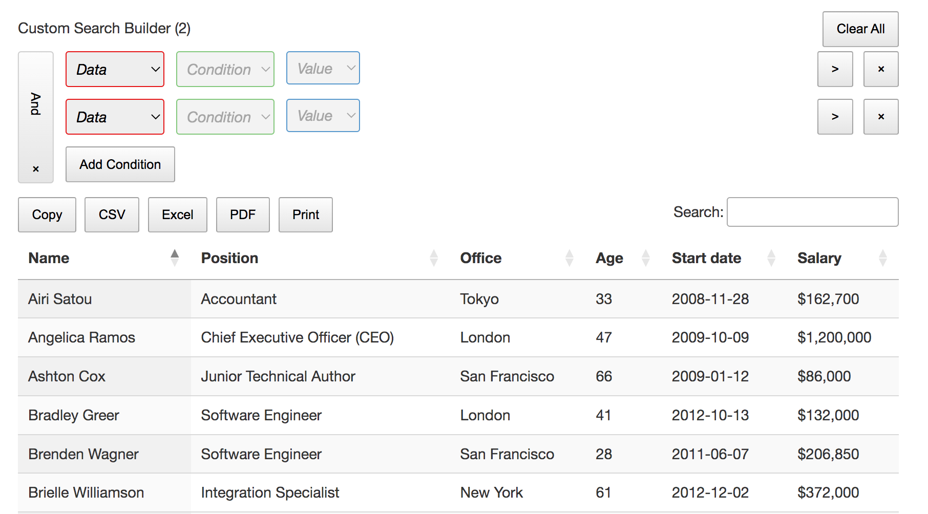Focus the Search input field
The width and height of the screenshot is (928, 514).
[x=812, y=212]
